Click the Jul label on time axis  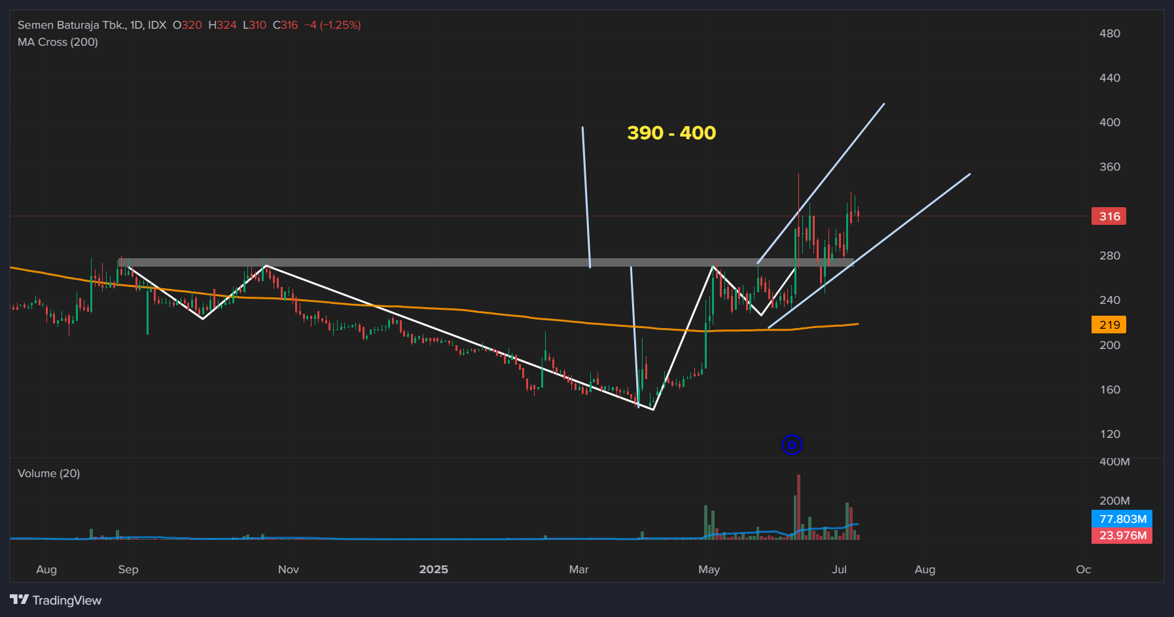tap(839, 569)
